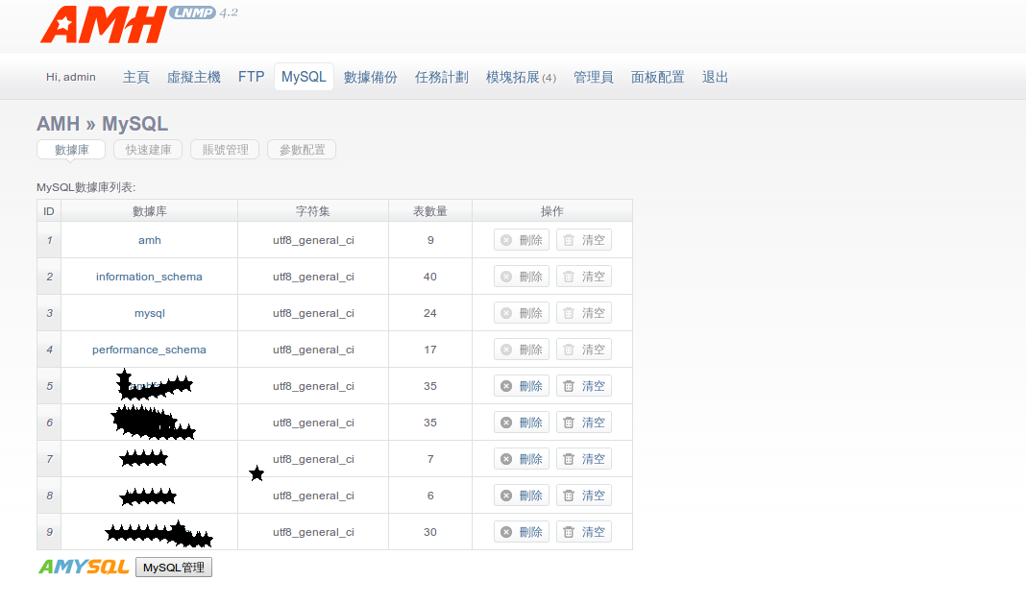Open the 賬號管理 tab
The height and width of the screenshot is (605, 1026).
point(225,150)
